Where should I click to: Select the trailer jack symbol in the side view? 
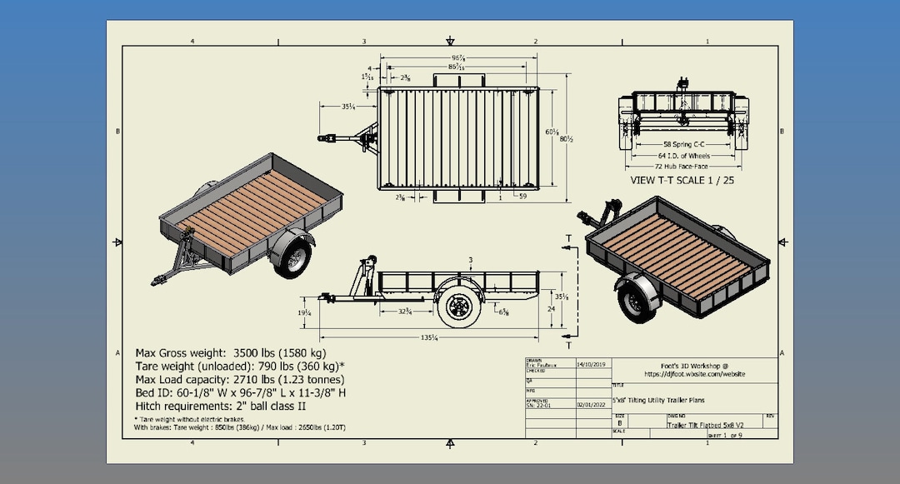coord(367,265)
